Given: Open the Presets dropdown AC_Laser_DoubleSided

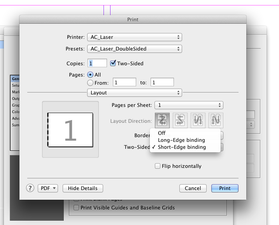Looking at the screenshot, I should [x=135, y=49].
